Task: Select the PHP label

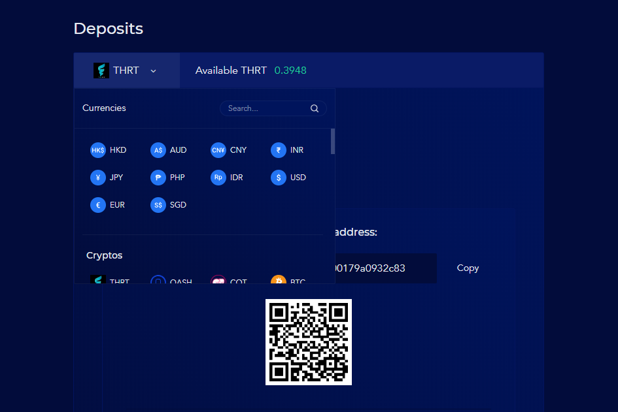Action: 177,178
